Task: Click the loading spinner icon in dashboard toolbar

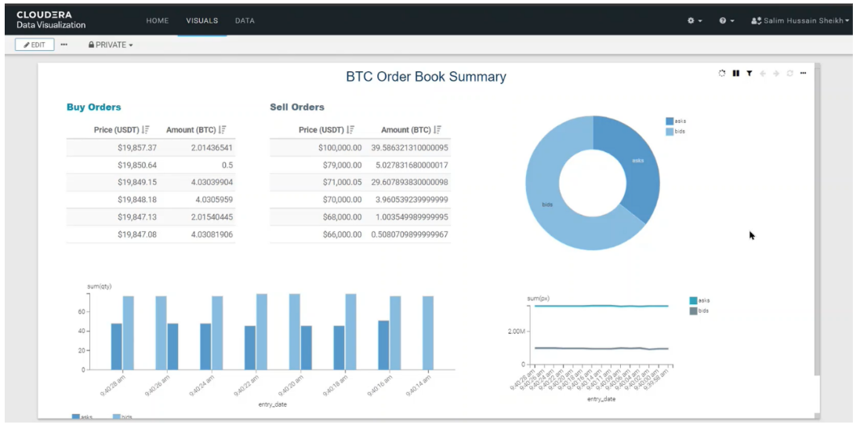Action: (x=722, y=74)
